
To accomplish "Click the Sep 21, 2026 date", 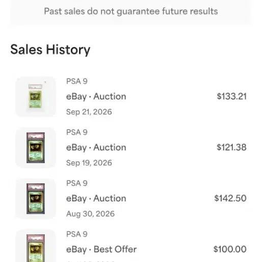I will pos(89,112).
